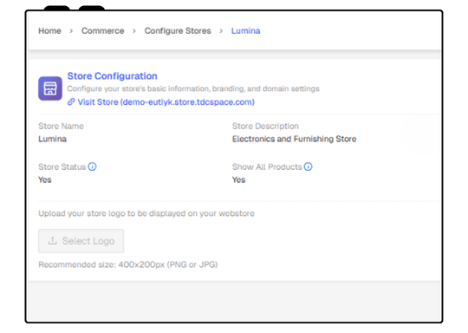Click the purple store configuration icon

[50, 88]
